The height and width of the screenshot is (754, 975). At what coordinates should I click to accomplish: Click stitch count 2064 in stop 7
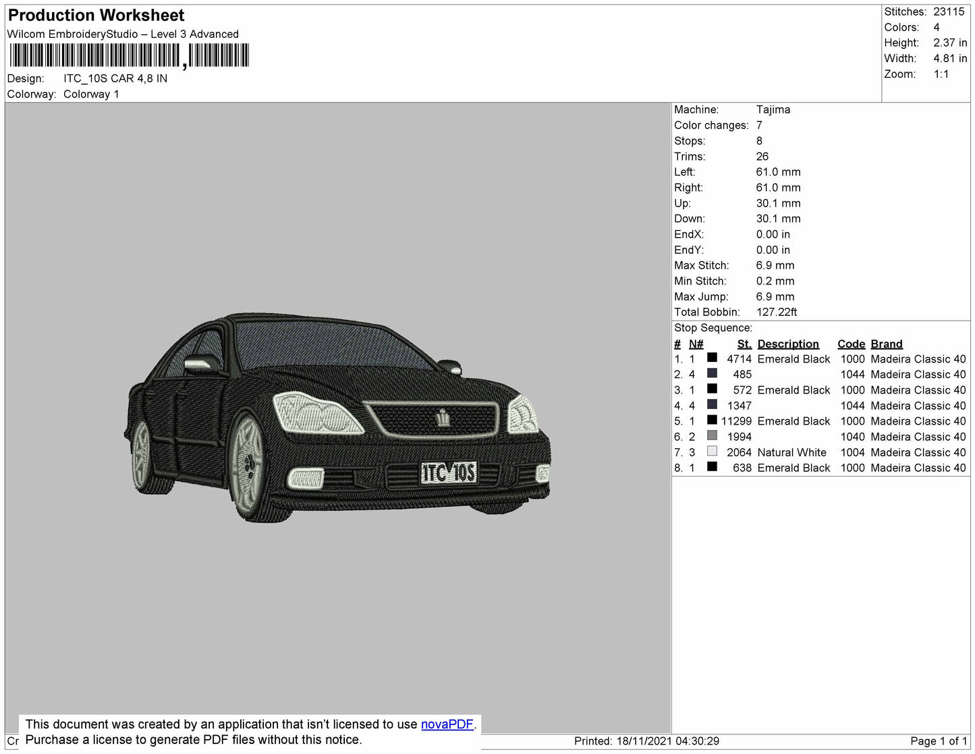pyautogui.click(x=739, y=452)
